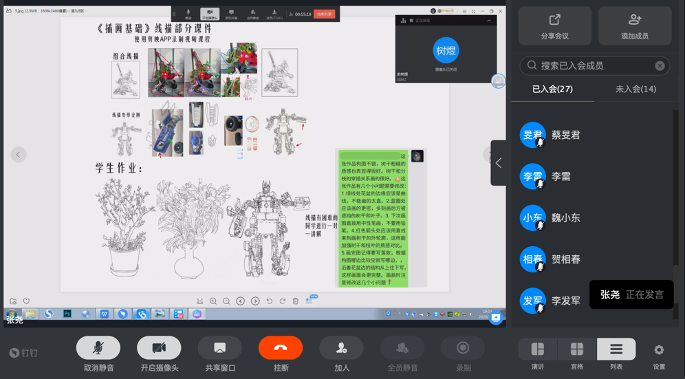The image size is (685, 379).
Task: Click camera button in sharing toolbar
Action: tap(210, 14)
